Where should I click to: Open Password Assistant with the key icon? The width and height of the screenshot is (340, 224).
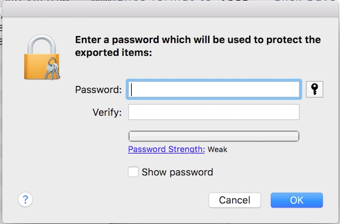315,90
